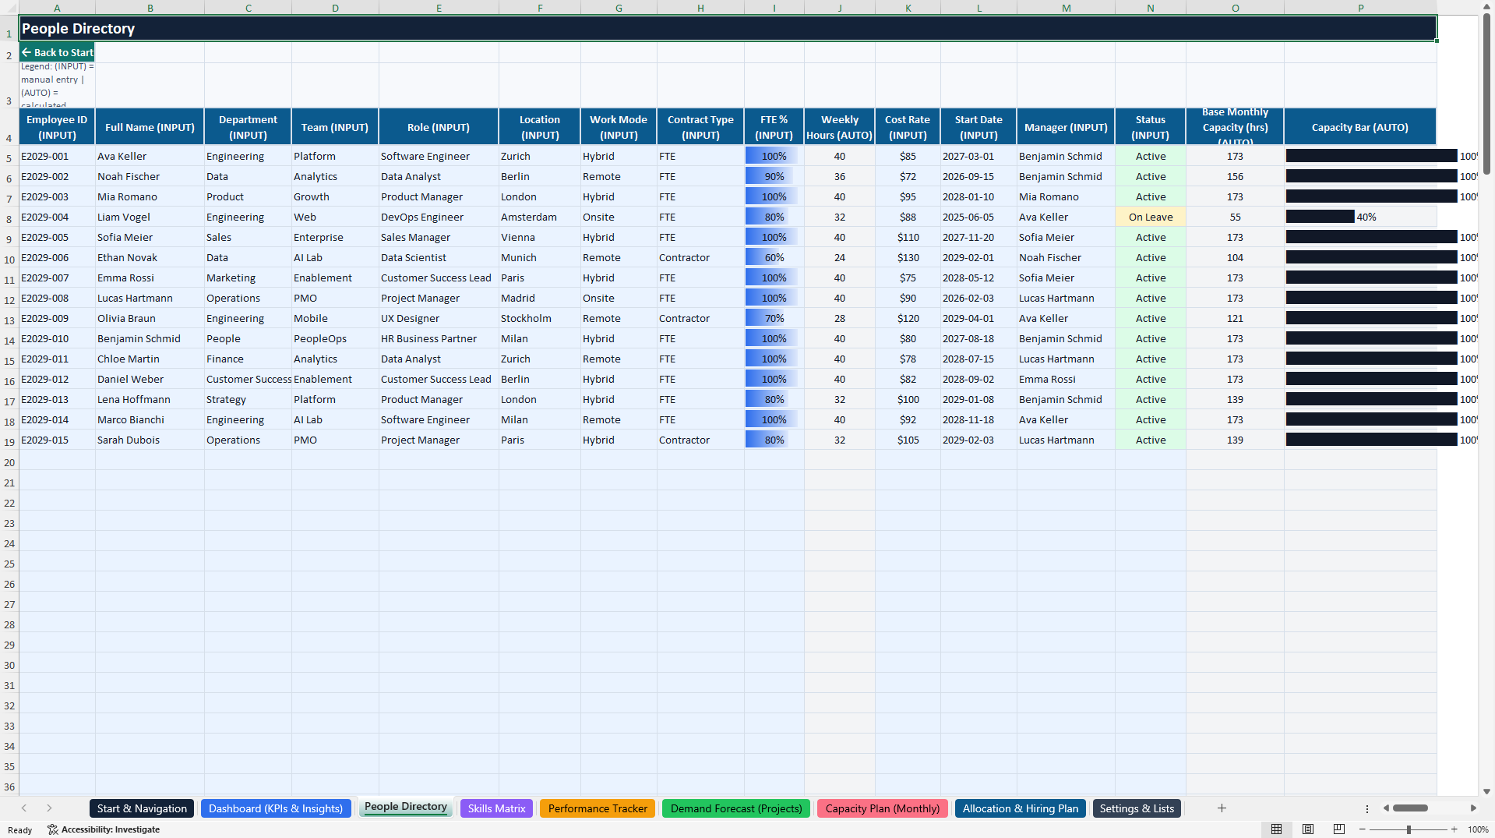Open the Start & Navigation sheet tab
Screen dimensions: 1495x838
142,808
